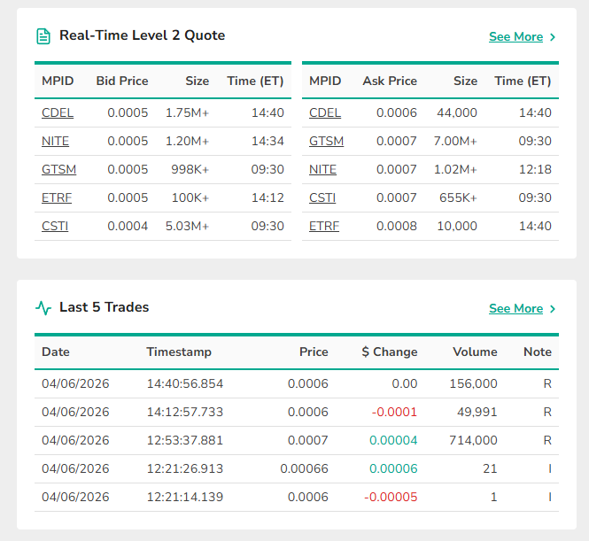
Task: Click the pulse icon beside Last 5 Trades
Action: (x=43, y=308)
